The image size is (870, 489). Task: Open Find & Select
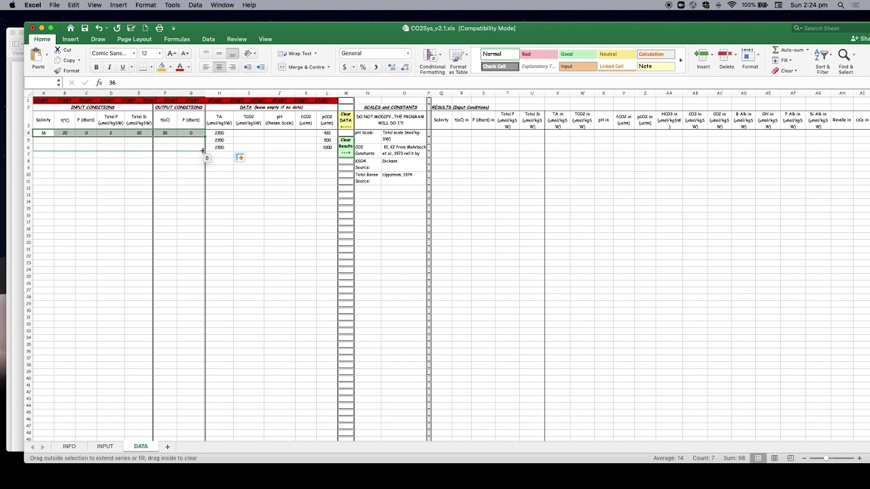click(x=846, y=61)
